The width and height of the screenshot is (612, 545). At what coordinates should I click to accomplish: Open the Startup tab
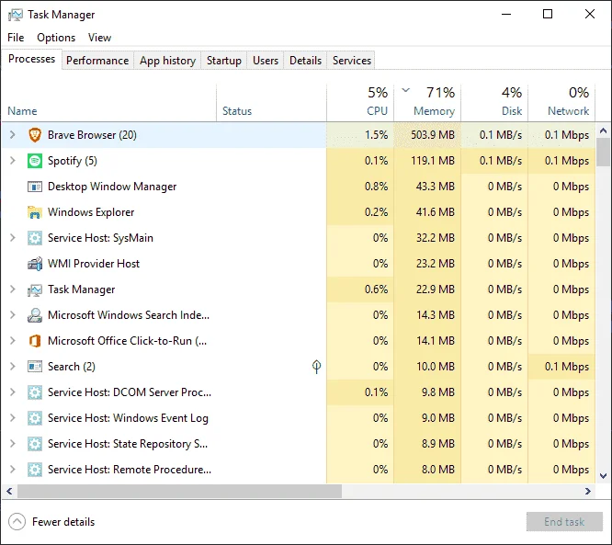pyautogui.click(x=224, y=61)
